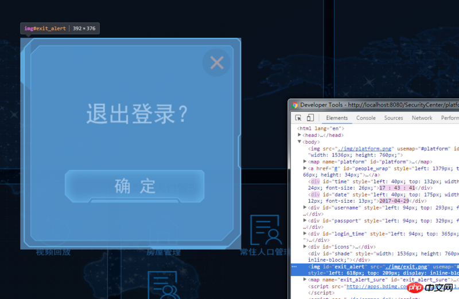Screen dimensions: 459x299
Task: Click the time value 17 : 43 : 41
Action: pyautogui.click(x=397, y=188)
